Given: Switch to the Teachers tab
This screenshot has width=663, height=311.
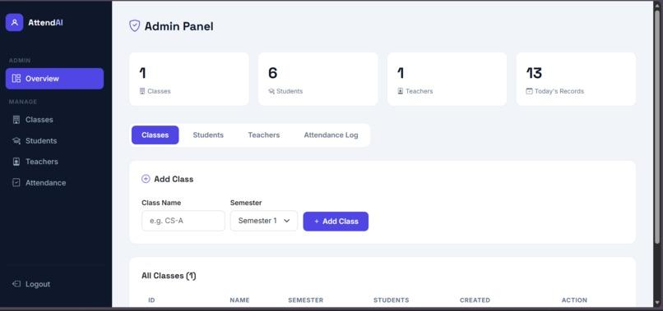Looking at the screenshot, I should (264, 135).
